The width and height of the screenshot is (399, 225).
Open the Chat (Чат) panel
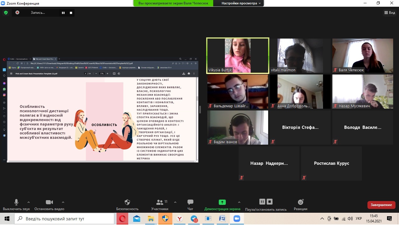click(x=190, y=202)
